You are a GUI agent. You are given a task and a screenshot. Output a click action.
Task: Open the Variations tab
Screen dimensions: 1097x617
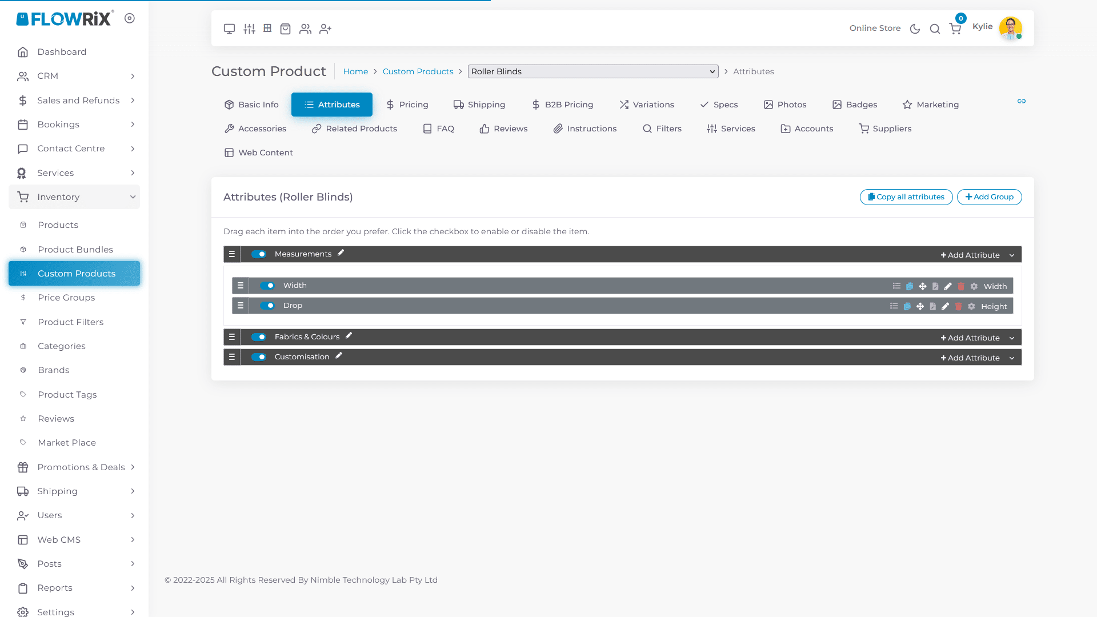[647, 105]
